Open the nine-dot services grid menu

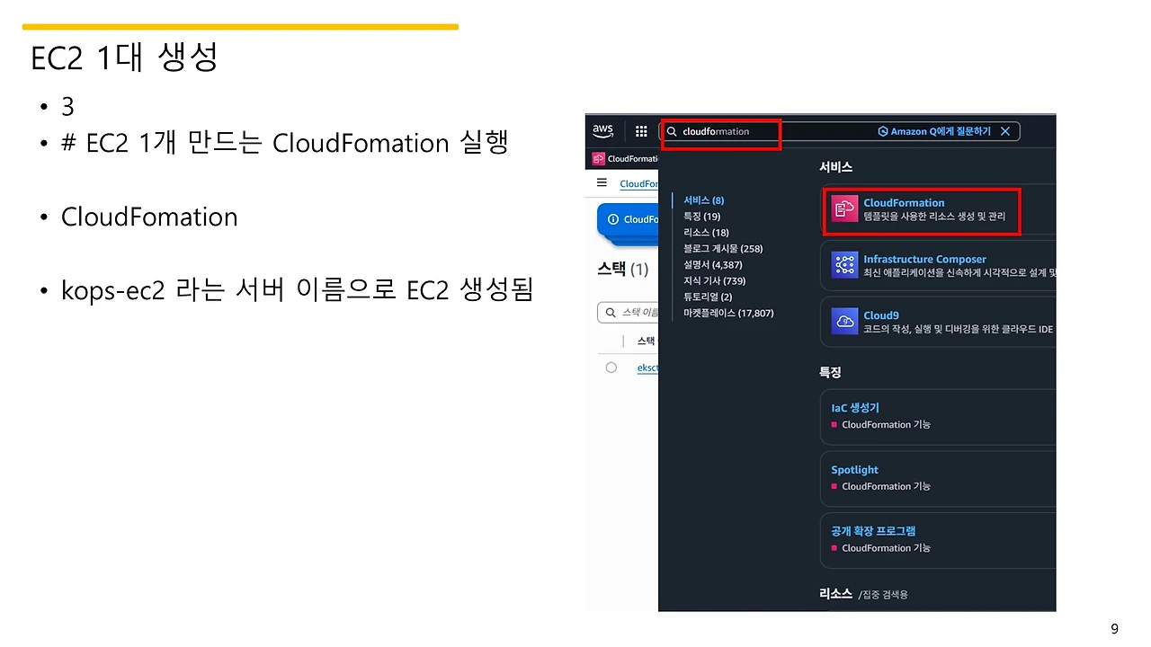pyautogui.click(x=641, y=131)
